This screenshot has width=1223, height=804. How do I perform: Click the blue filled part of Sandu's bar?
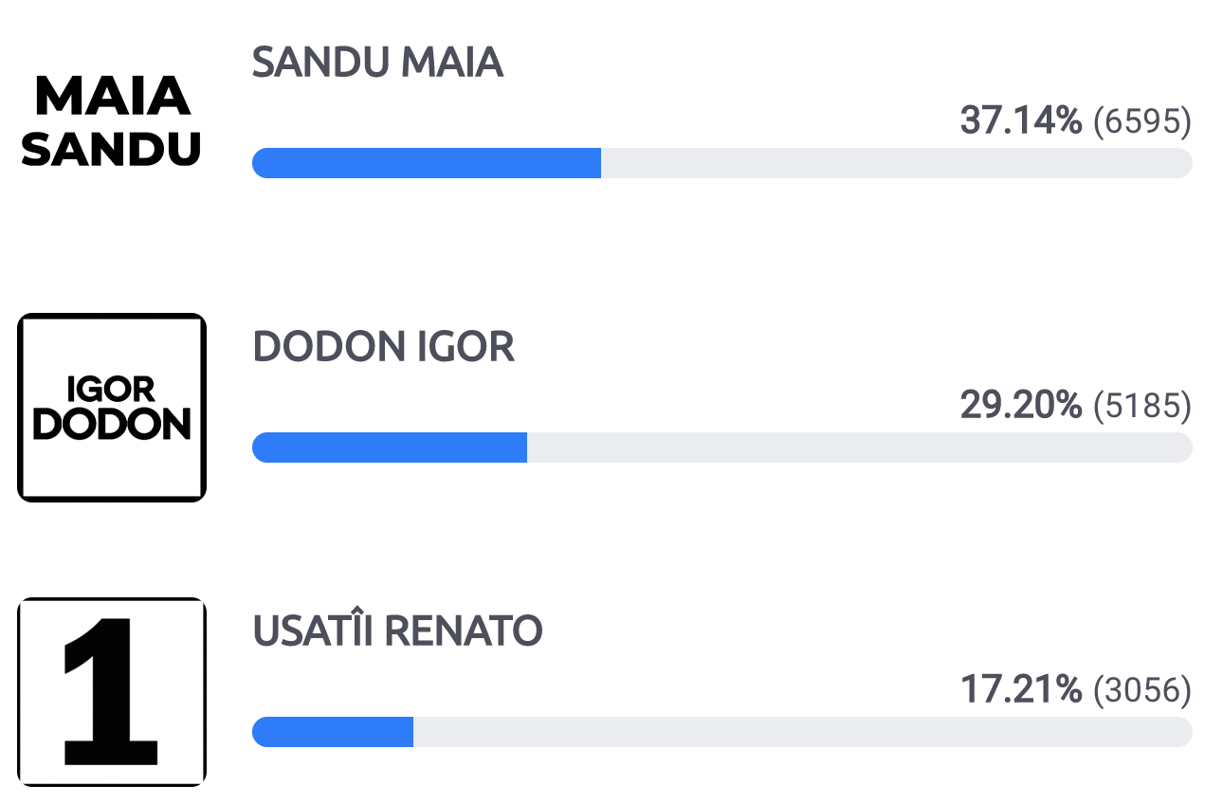tap(427, 163)
